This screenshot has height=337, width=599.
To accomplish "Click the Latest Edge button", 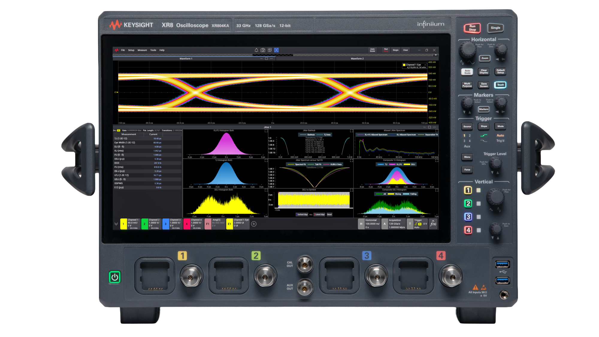I will (x=320, y=214).
